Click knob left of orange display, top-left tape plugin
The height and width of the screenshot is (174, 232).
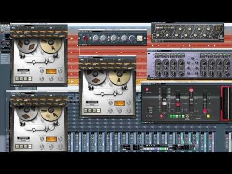[42, 71]
